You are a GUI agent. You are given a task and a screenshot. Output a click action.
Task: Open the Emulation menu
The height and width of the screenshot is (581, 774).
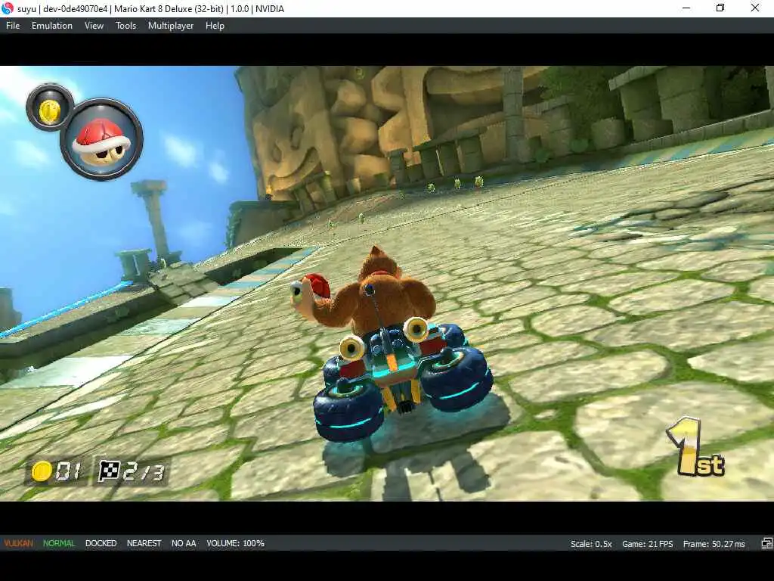pos(52,26)
